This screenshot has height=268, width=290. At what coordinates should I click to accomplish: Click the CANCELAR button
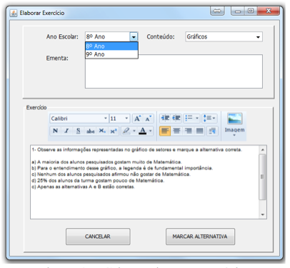point(98,237)
